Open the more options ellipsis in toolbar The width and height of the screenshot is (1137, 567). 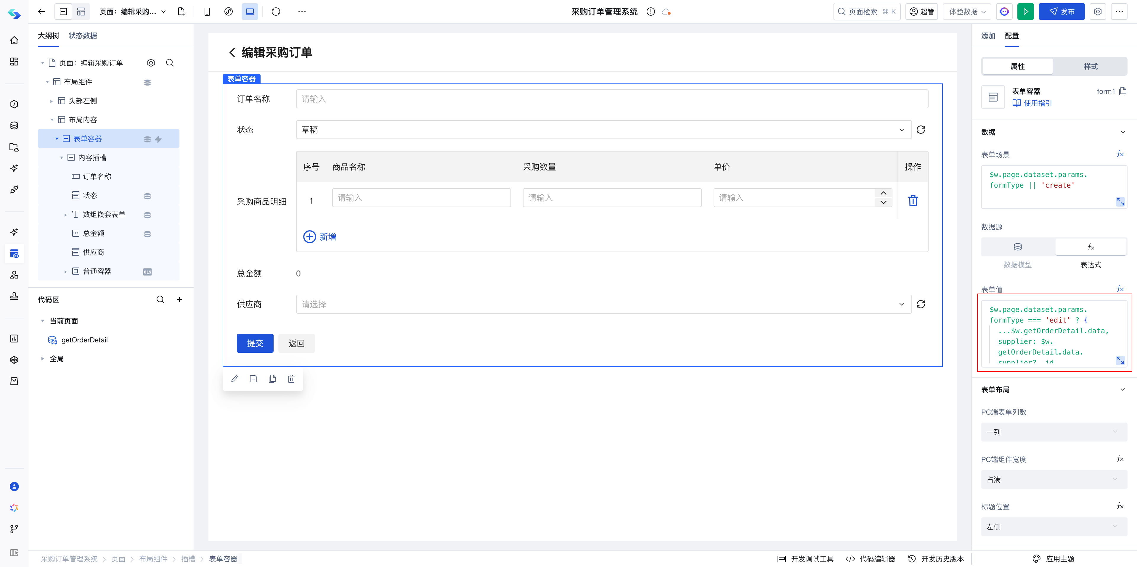tap(302, 12)
